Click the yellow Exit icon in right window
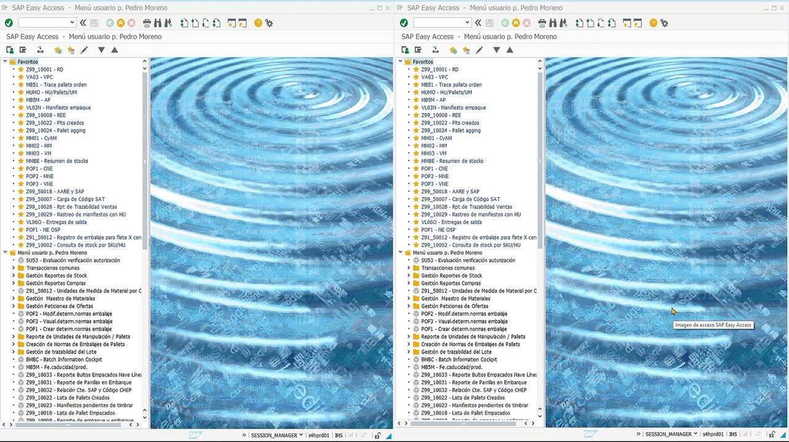 [516, 23]
